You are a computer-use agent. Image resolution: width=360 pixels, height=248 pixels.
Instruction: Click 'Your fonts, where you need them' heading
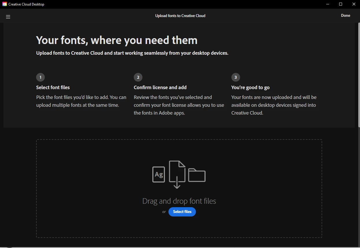pos(117,40)
